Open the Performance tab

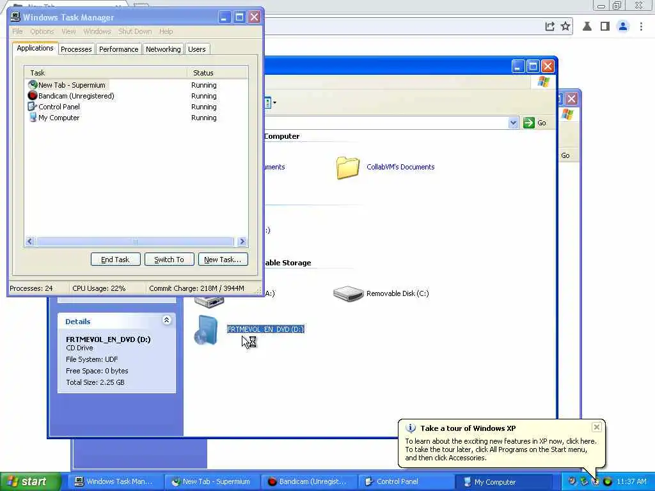[118, 49]
